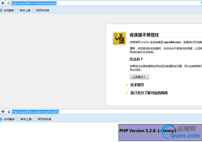This screenshot has width=202, height=142.
Task: Click the 立即离开! button
Action: point(139,77)
